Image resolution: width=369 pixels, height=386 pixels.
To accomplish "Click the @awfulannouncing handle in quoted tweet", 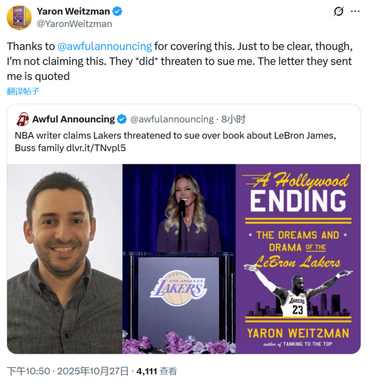I will tap(172, 119).
